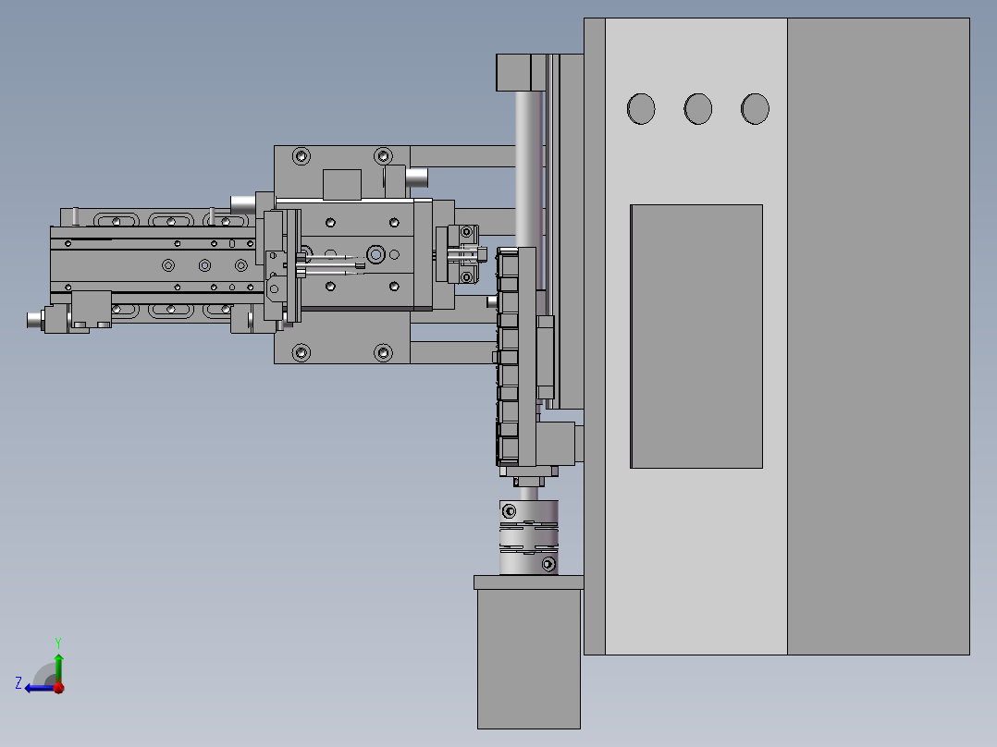Select the motor body below the coupling
This screenshot has width=997, height=747.
[529, 658]
